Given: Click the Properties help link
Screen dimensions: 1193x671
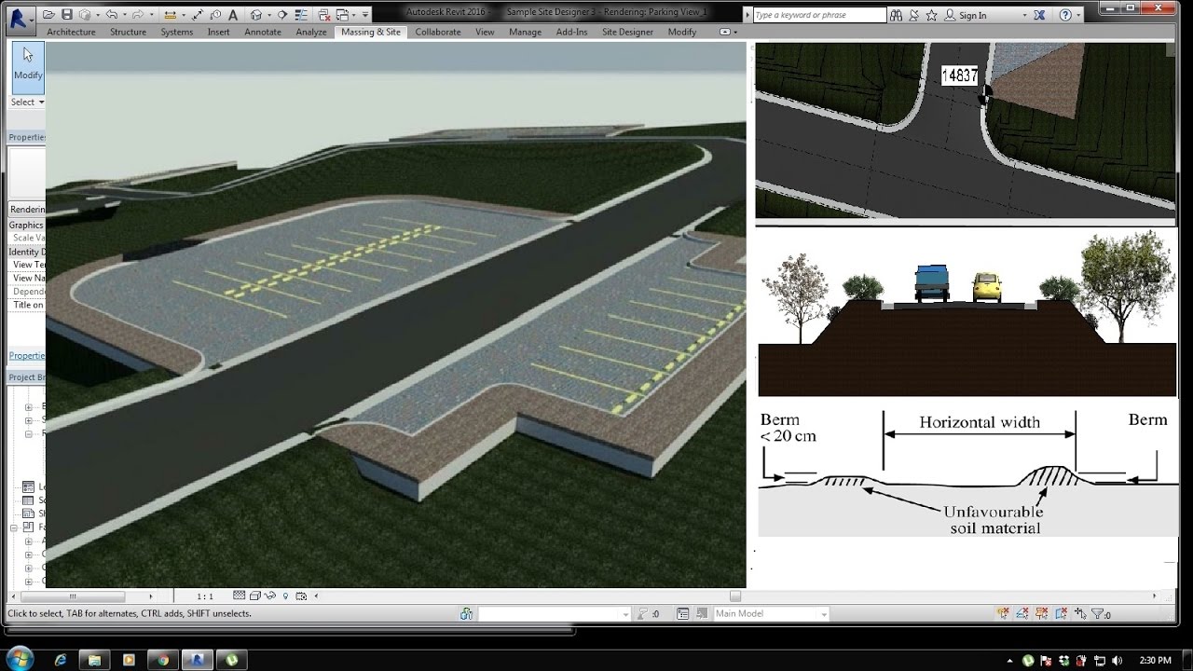Looking at the screenshot, I should click(x=26, y=356).
